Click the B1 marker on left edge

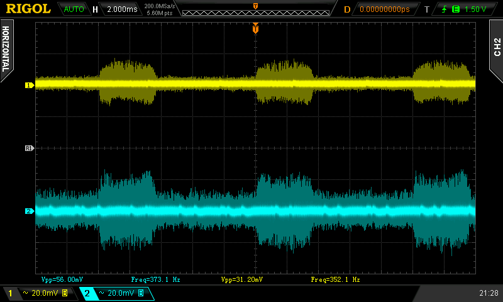(28, 148)
